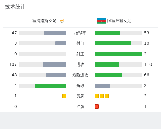Click the Azerbaijan flag icon
Image resolution: width=161 pixels, height=129 pixels.
coord(101,21)
